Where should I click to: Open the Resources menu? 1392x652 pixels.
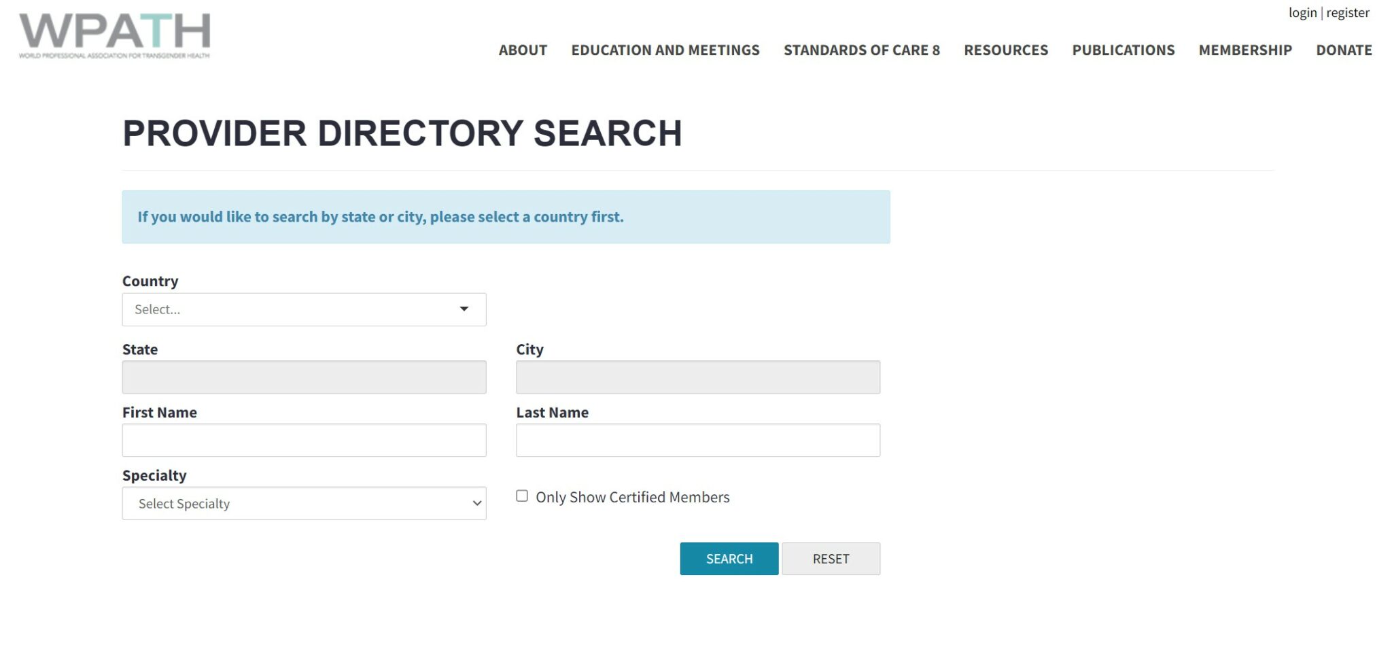pyautogui.click(x=1006, y=50)
